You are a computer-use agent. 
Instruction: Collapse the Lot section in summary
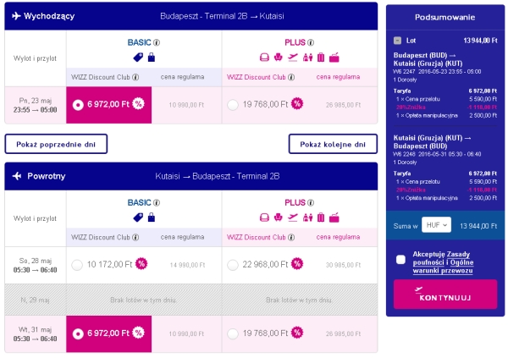click(397, 41)
